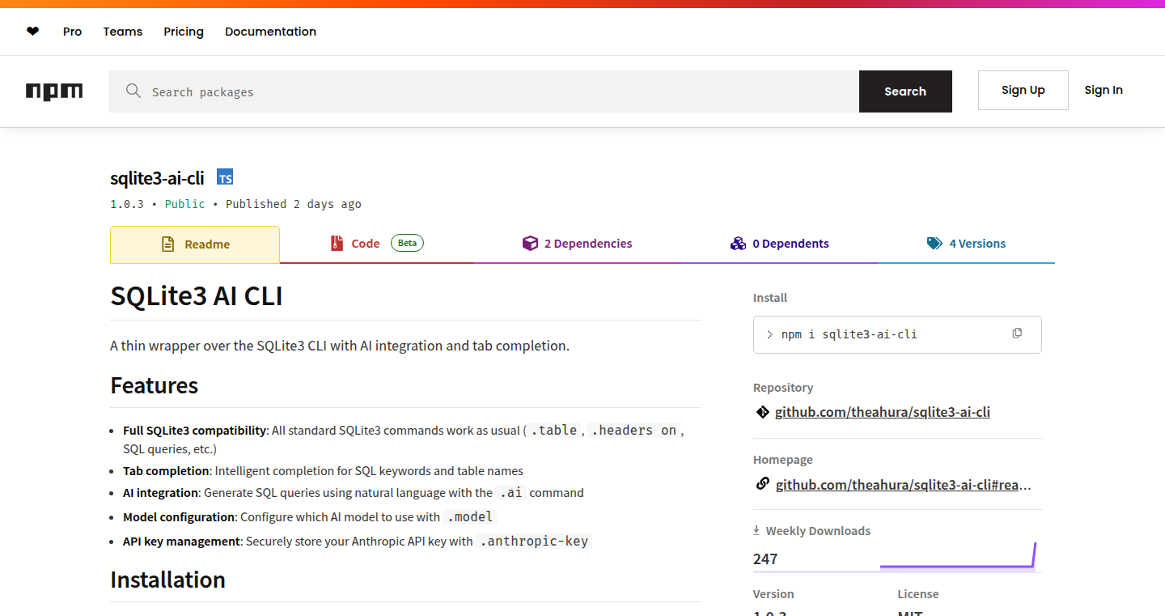1165x616 pixels.
Task: Click the 247 weekly downloads value
Action: [x=765, y=559]
